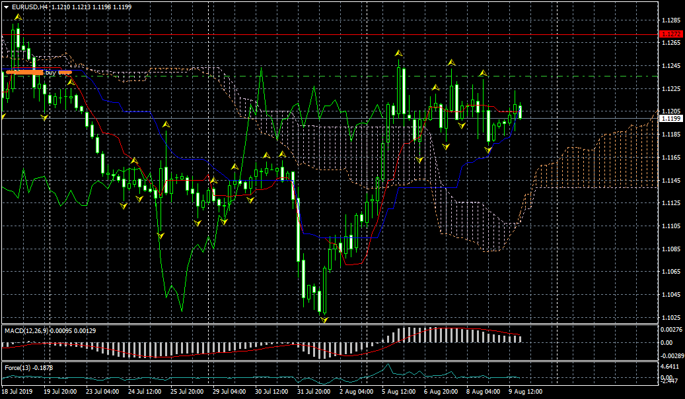This screenshot has width=685, height=399.
Task: Select the up fractal arrow above the 25 Jul spike
Action: point(166,123)
